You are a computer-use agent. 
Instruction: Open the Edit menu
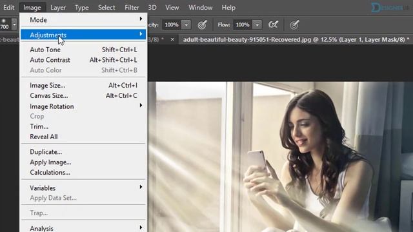click(x=8, y=7)
